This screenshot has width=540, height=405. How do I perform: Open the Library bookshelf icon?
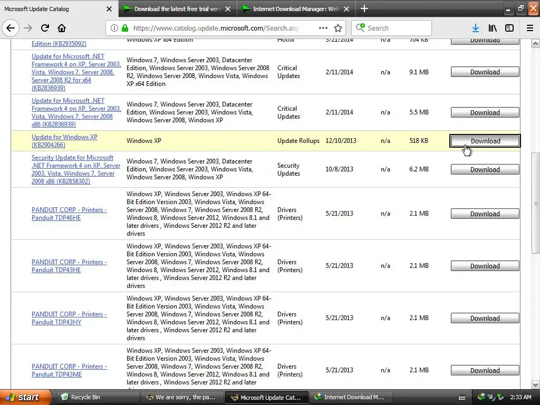[493, 28]
